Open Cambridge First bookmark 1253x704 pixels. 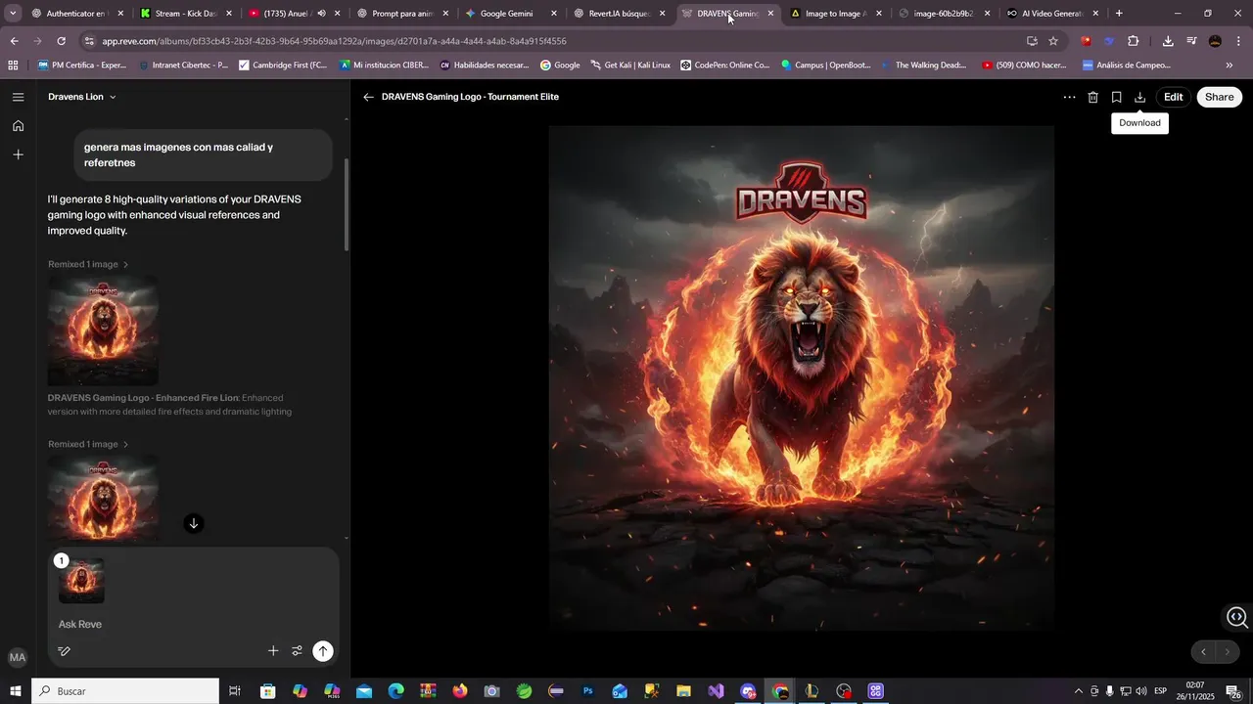click(x=282, y=66)
